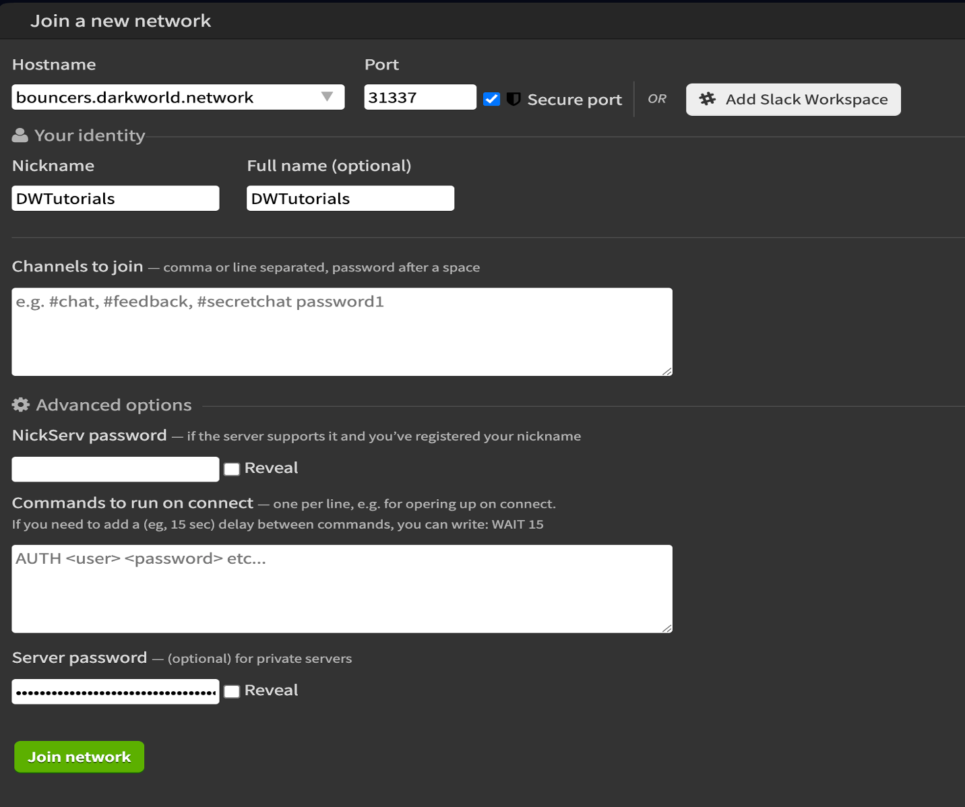The image size is (965, 807).
Task: Click the person icon beside Your identity
Action: (x=20, y=135)
